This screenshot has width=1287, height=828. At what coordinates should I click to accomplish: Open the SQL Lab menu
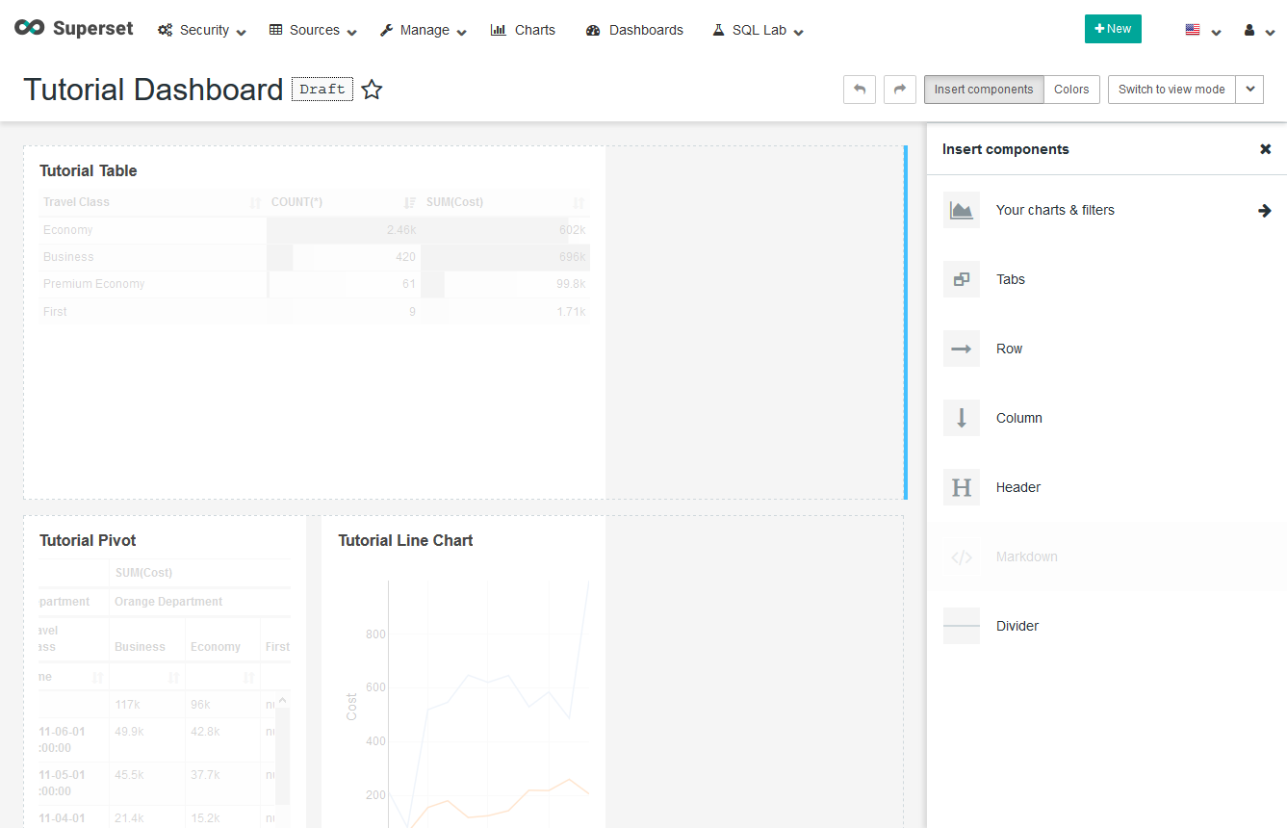tap(759, 30)
